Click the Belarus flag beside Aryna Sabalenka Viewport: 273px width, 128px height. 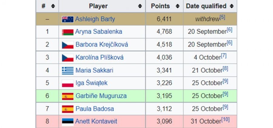[68, 32]
